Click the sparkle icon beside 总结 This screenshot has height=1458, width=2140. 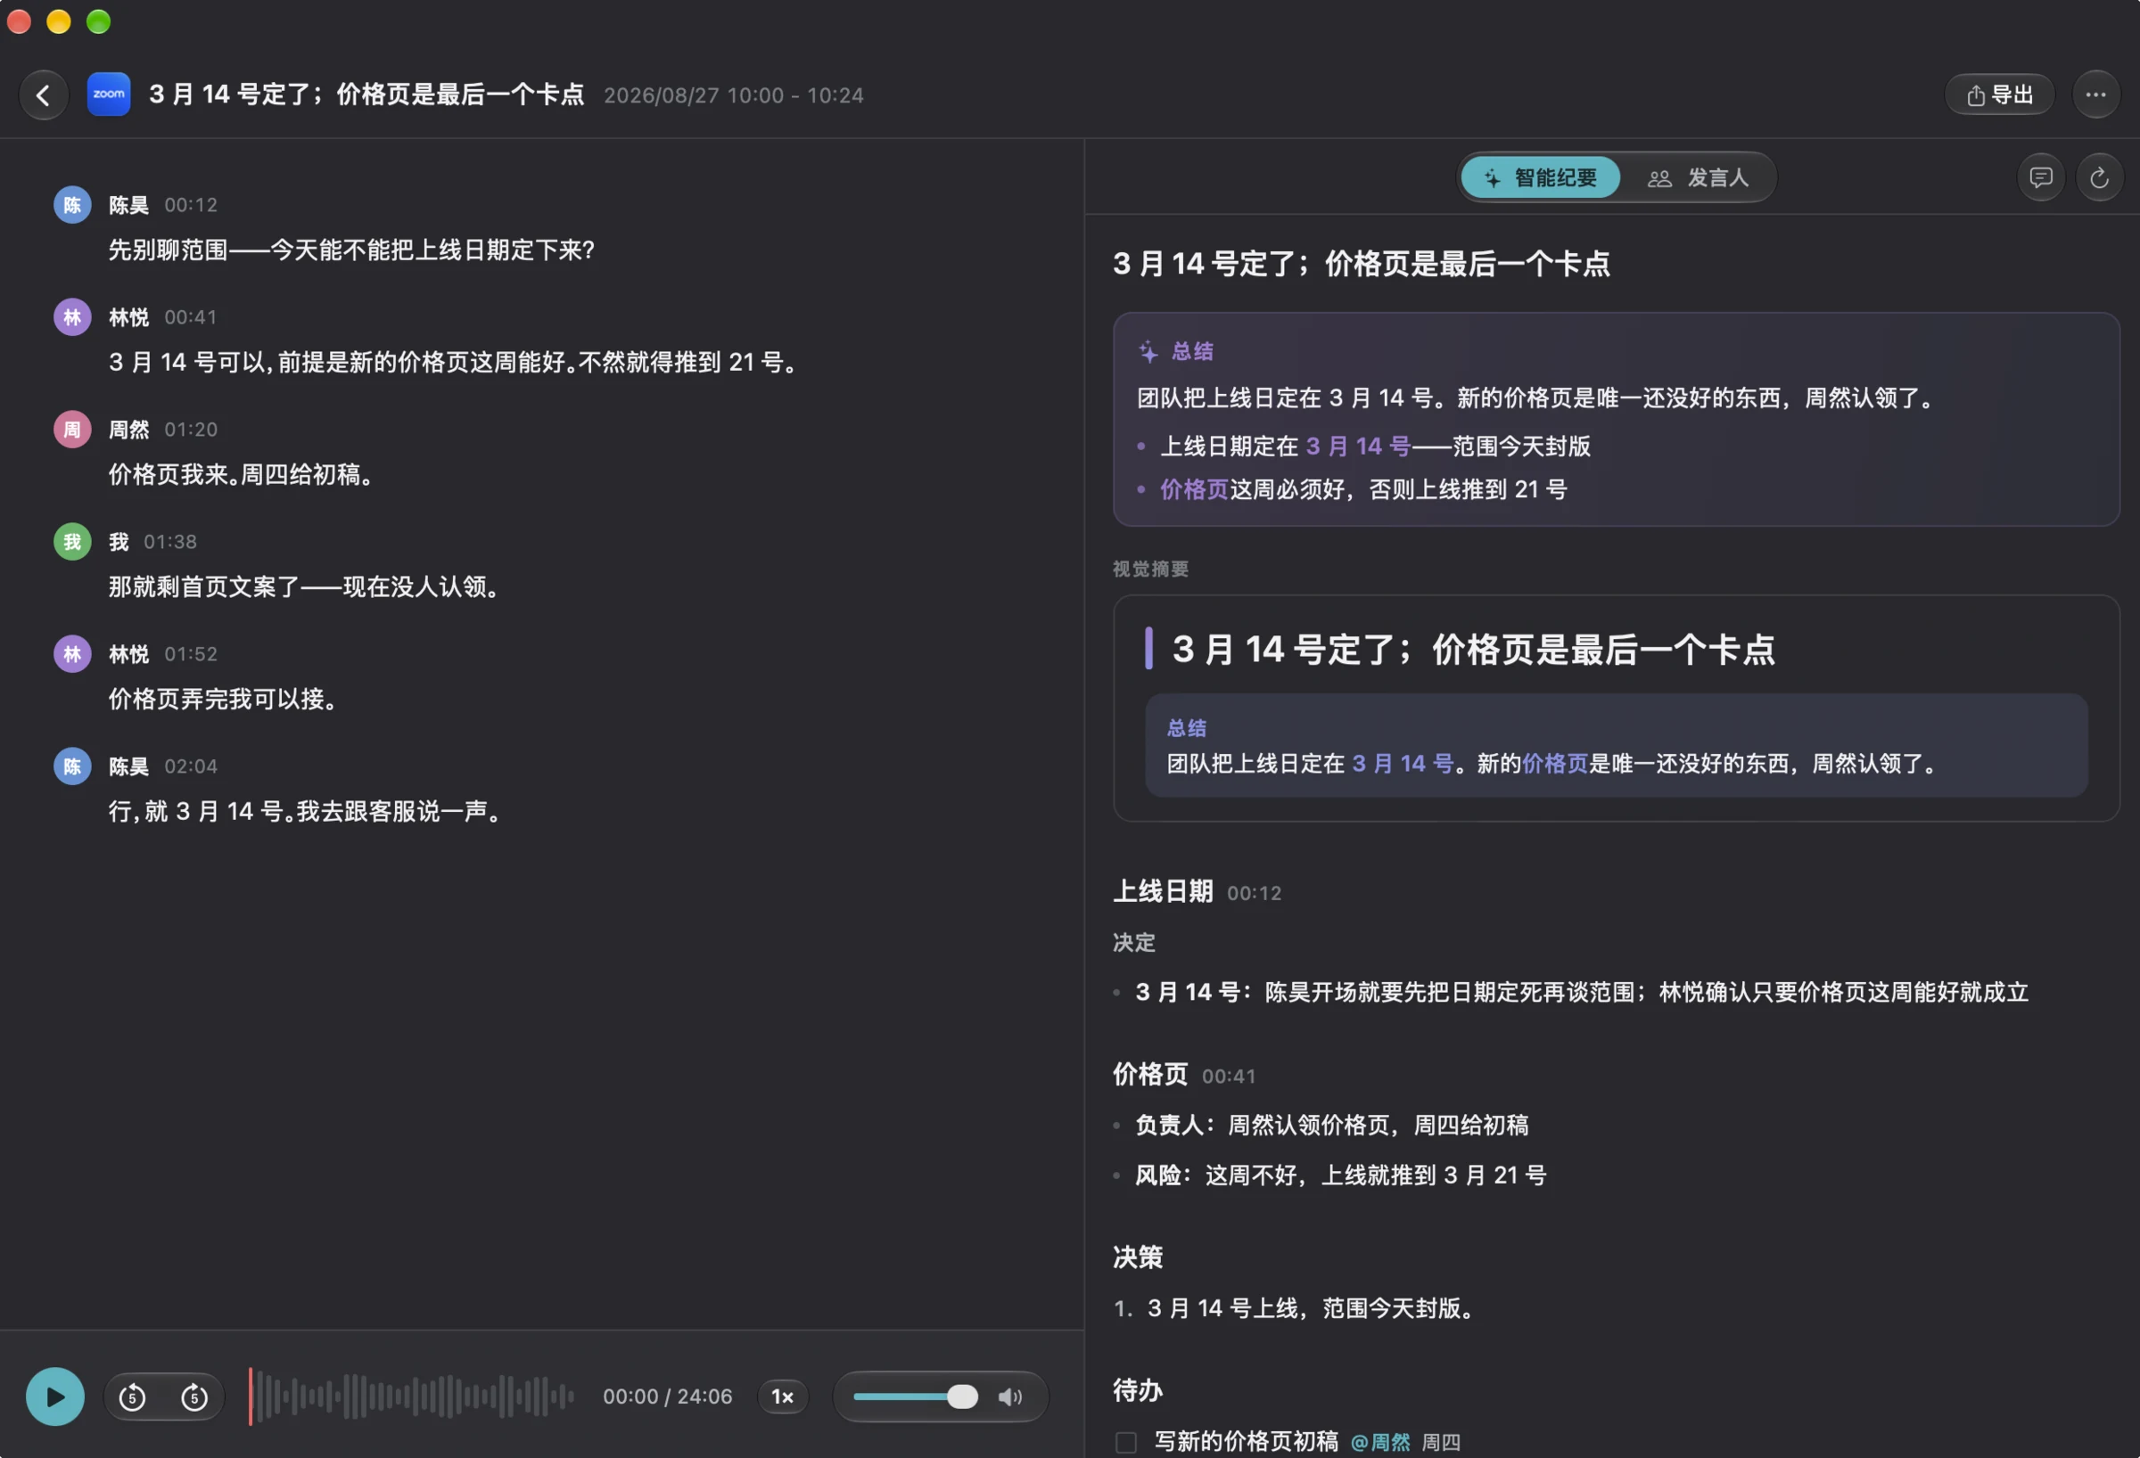point(1148,351)
